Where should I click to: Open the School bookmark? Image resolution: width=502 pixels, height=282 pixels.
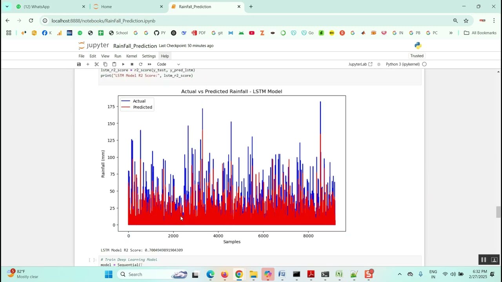point(118,33)
